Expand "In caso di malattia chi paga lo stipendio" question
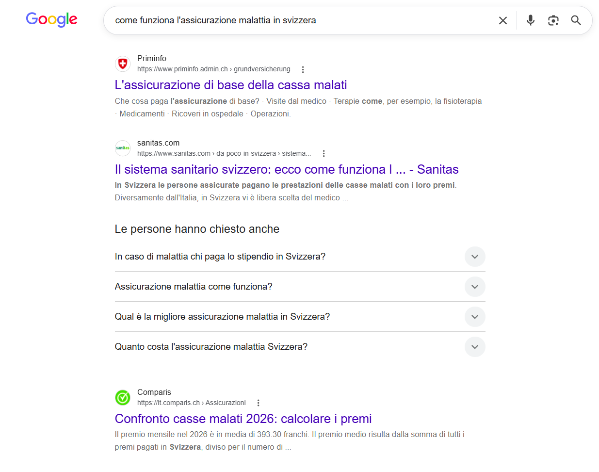This screenshot has width=599, height=472. click(x=300, y=257)
